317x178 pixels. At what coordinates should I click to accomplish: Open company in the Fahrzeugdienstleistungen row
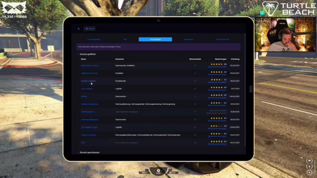tap(89, 135)
